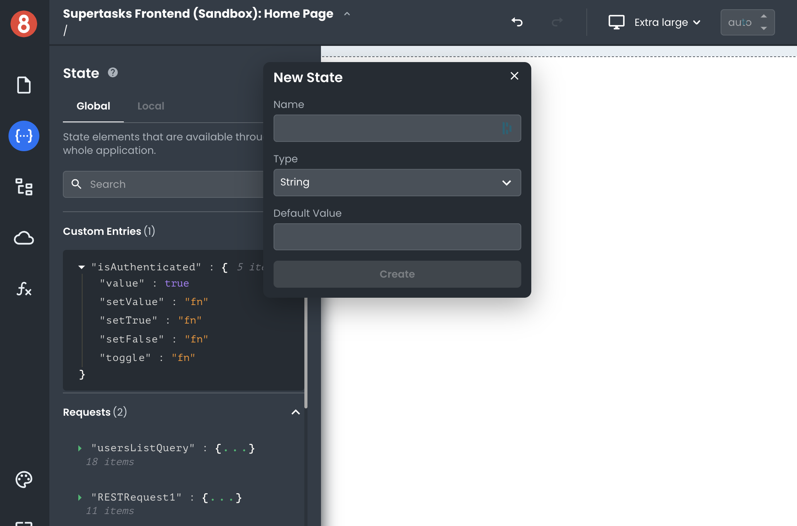Image resolution: width=797 pixels, height=526 pixels.
Task: Click the Name input field in dialog
Action: [397, 128]
